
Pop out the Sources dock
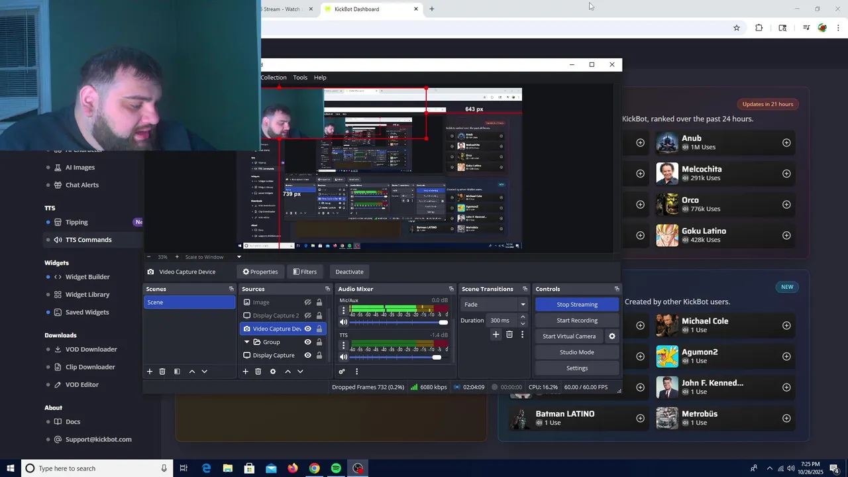point(327,289)
